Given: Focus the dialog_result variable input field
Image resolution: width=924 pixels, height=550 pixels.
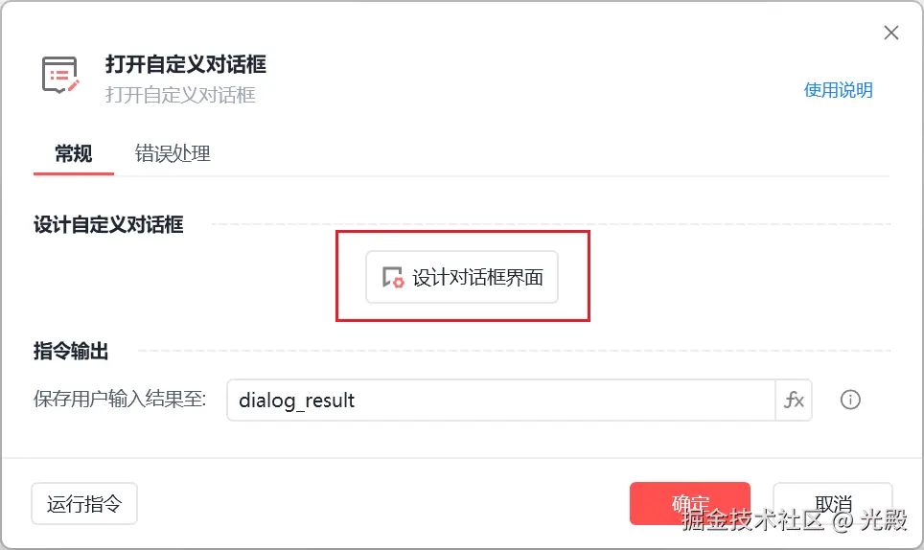Looking at the screenshot, I should coord(501,401).
